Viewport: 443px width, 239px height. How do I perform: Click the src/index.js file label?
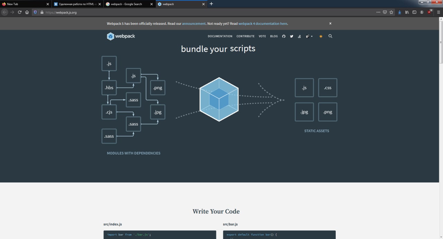tap(112, 224)
